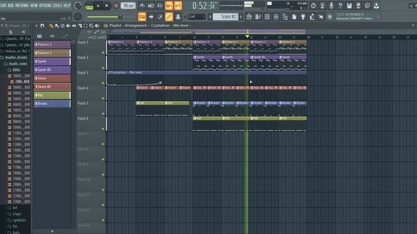Open Arrangement in the playlist breadcrumb
The height and width of the screenshot is (234, 417).
coord(136,25)
